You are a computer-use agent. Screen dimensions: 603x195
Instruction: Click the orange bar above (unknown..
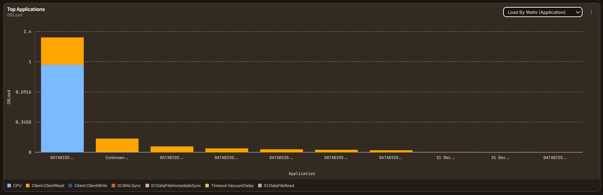117,145
